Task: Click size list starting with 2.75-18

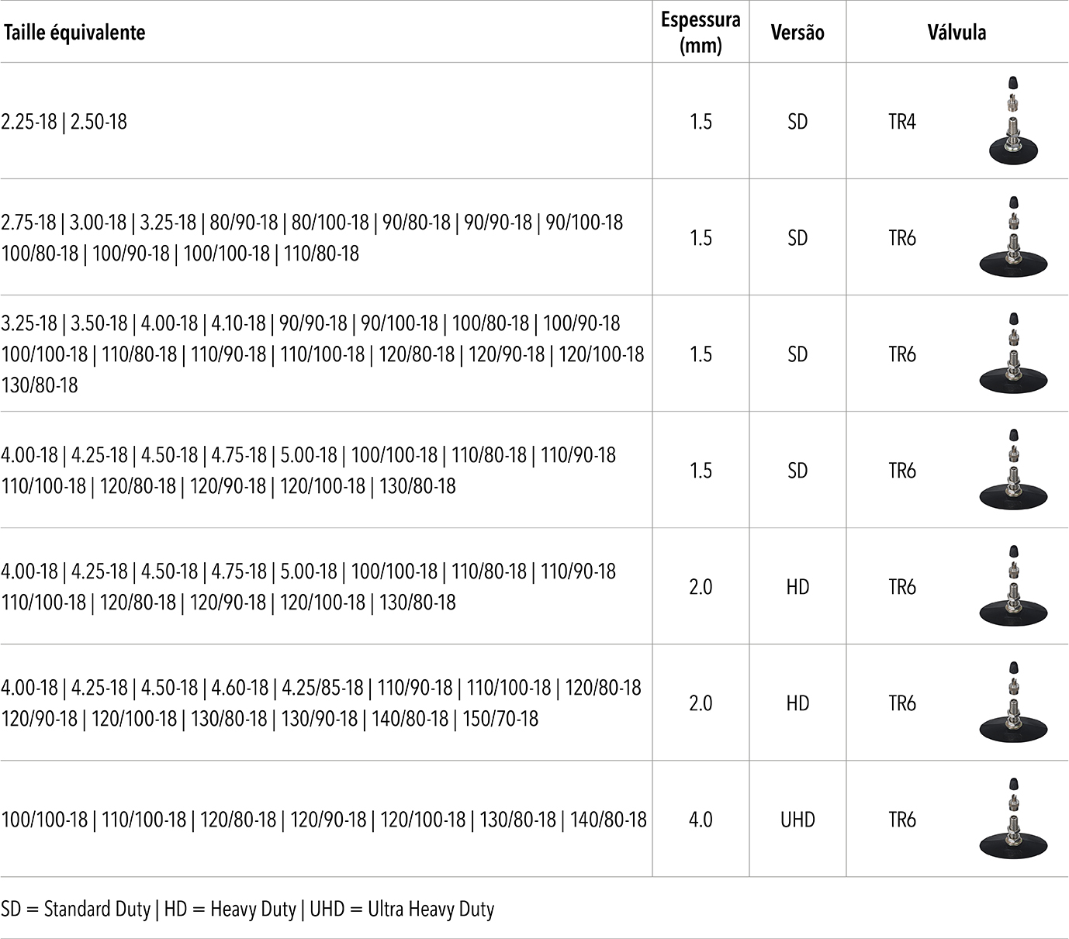Action: [312, 237]
